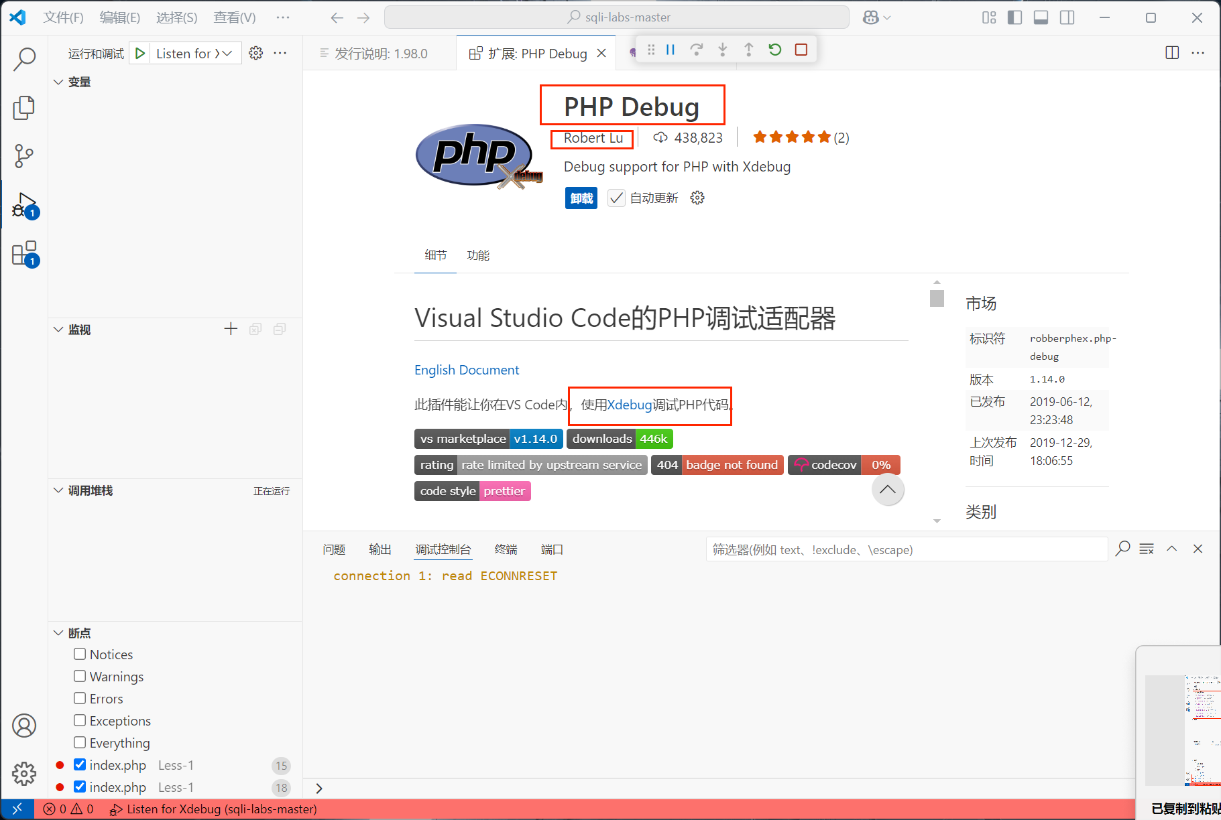Open the Accounts icon in activity bar

coord(24,726)
